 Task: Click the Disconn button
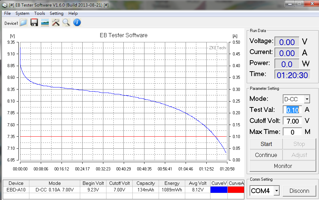[x=299, y=190]
